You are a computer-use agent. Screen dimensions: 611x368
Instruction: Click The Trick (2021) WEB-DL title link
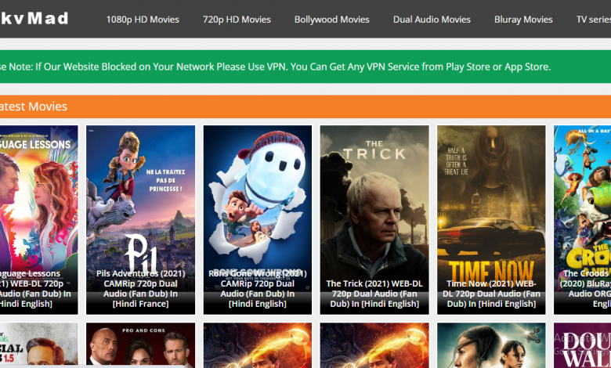pos(374,294)
